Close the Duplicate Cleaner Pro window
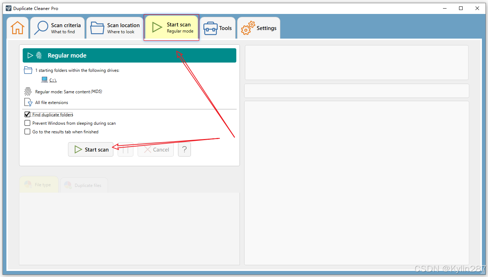The height and width of the screenshot is (277, 488). coord(477,8)
